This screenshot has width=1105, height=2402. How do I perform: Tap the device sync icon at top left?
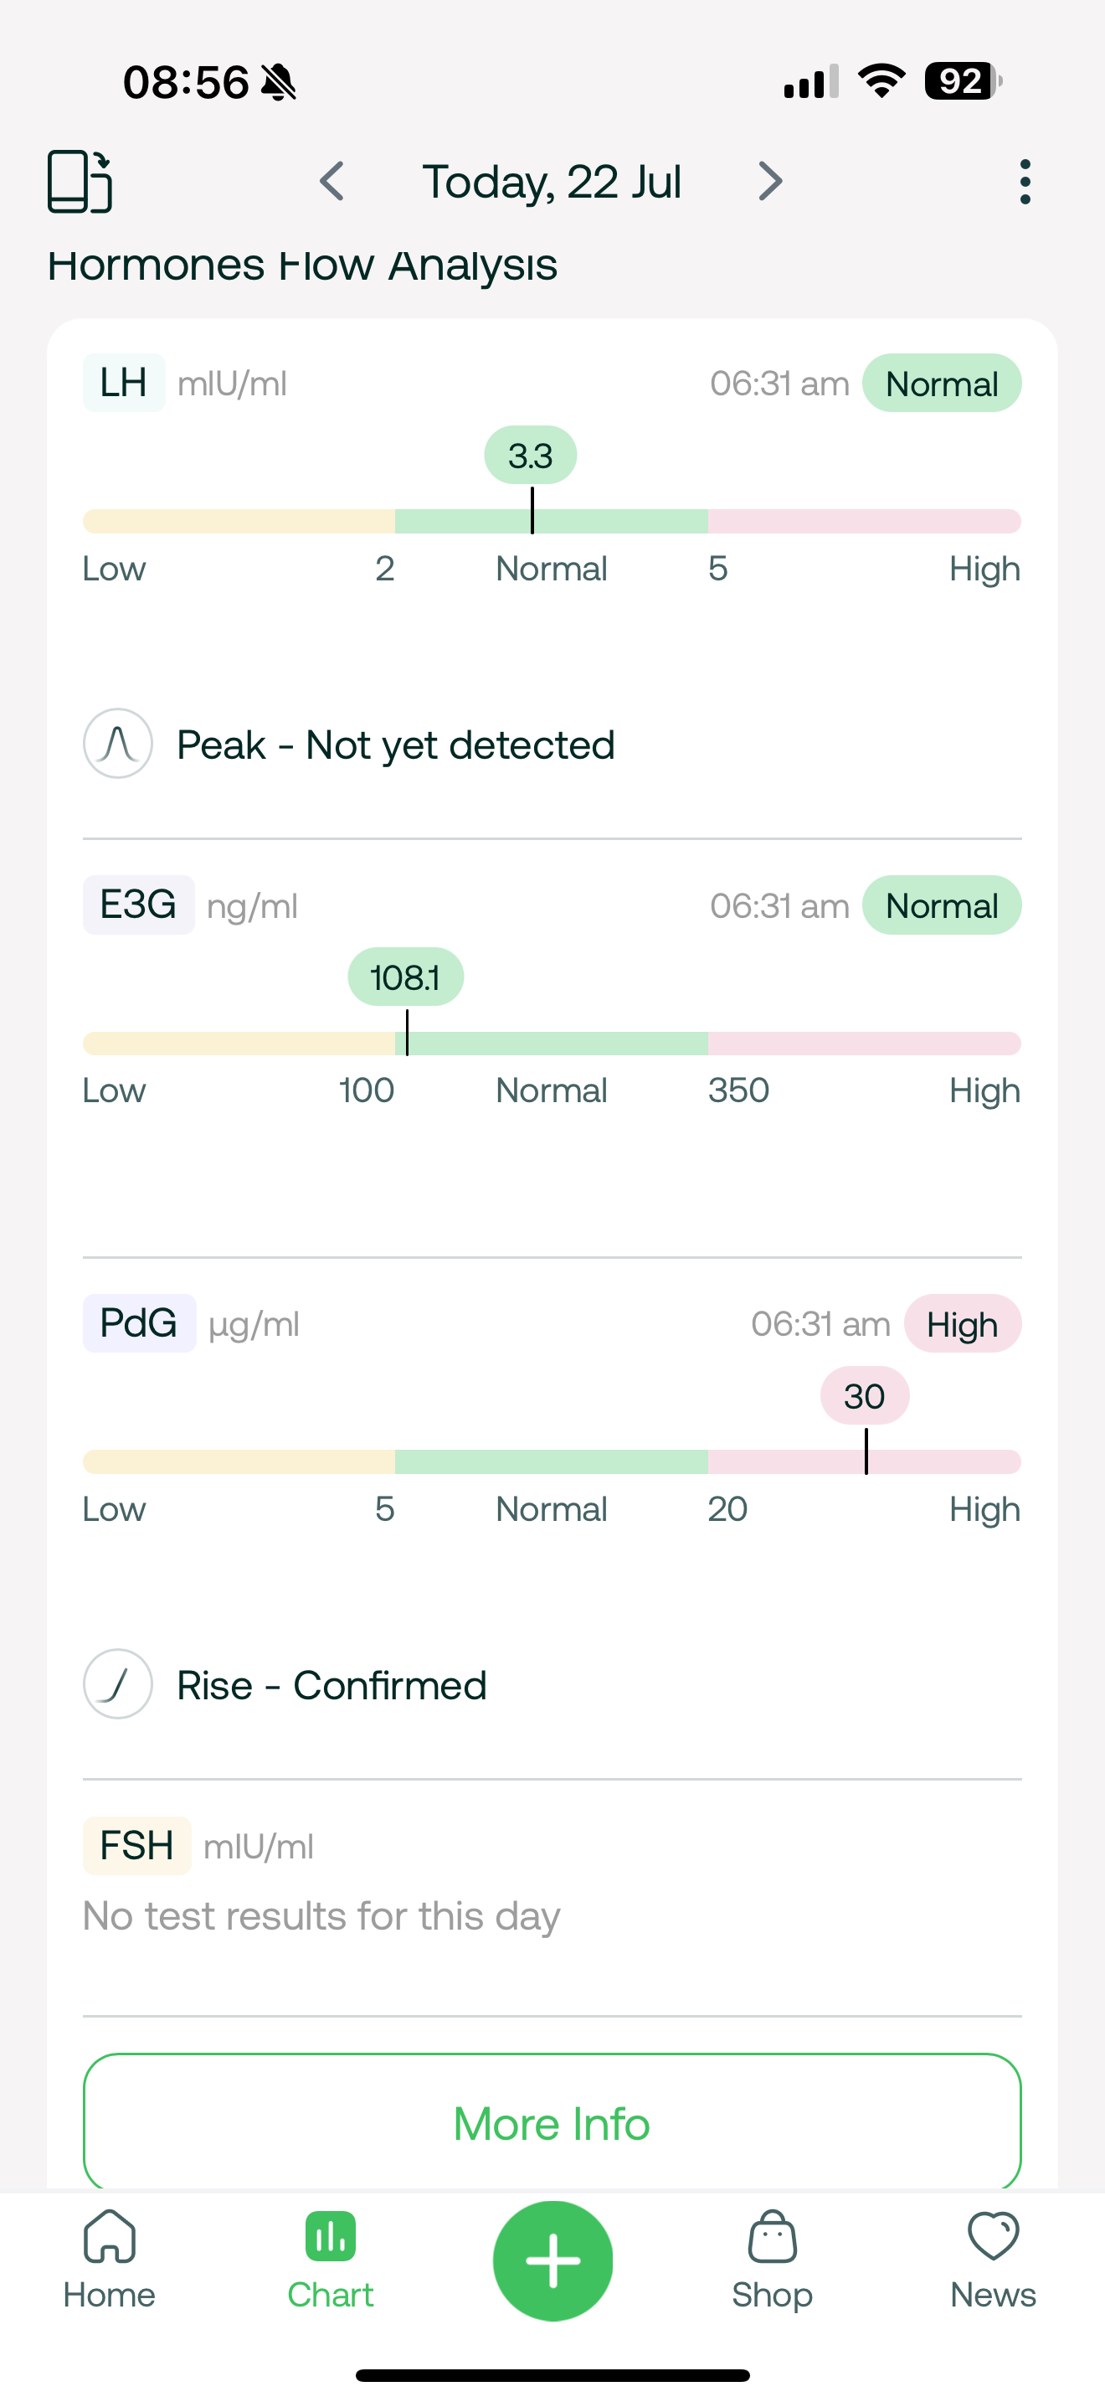80,181
